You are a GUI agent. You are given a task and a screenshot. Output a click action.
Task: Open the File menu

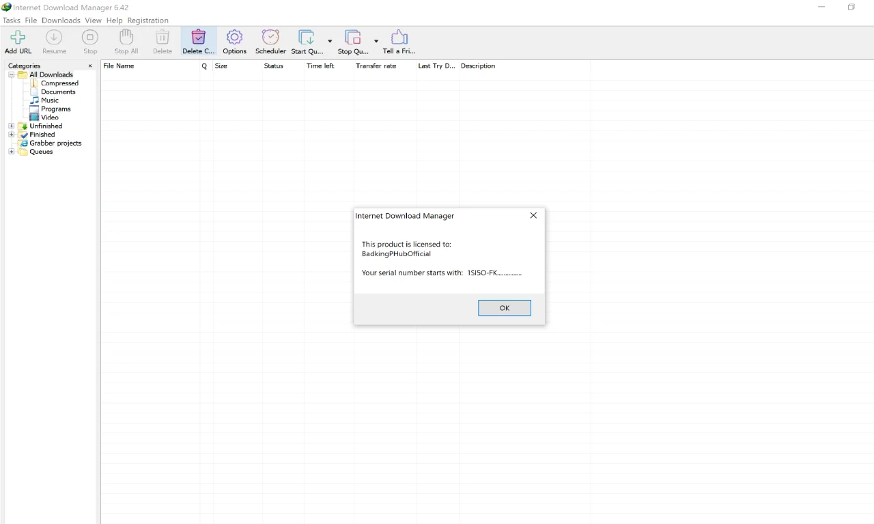[x=31, y=20]
